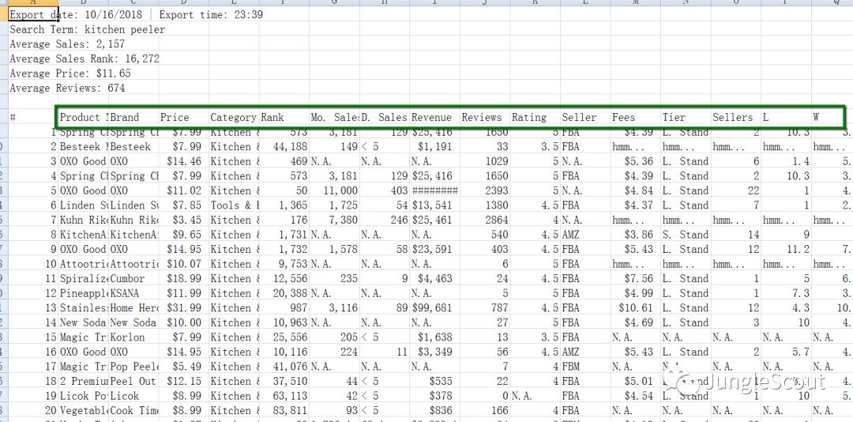The height and width of the screenshot is (422, 853).
Task: Select the price cell $11.02
Action: click(x=183, y=190)
